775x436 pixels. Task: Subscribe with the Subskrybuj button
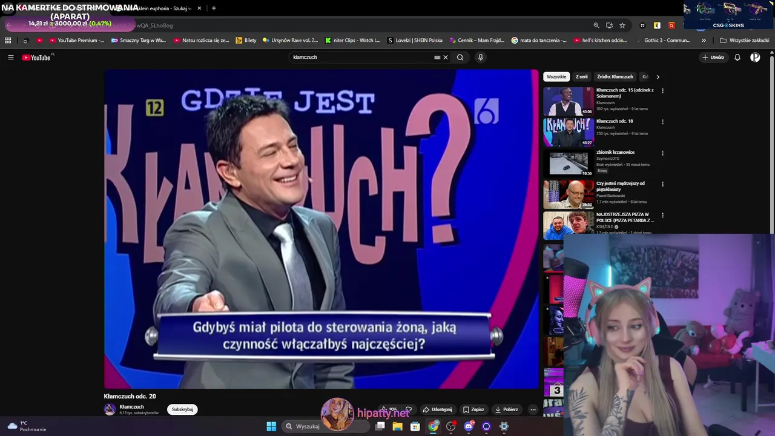[182, 409]
